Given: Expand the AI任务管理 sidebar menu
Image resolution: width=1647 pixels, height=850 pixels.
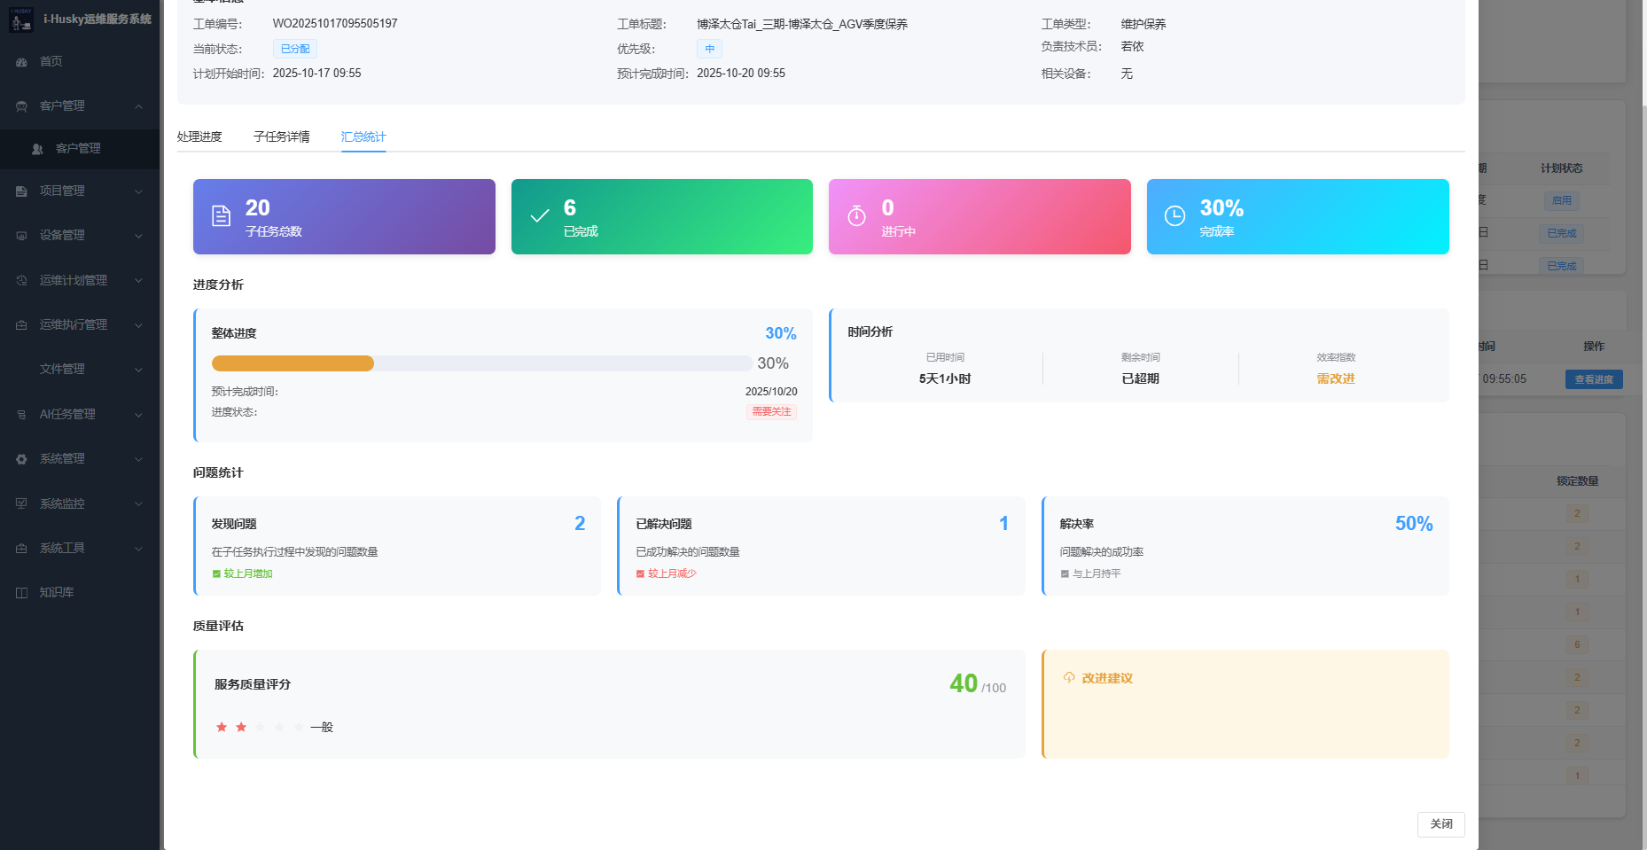Looking at the screenshot, I should [x=138, y=415].
